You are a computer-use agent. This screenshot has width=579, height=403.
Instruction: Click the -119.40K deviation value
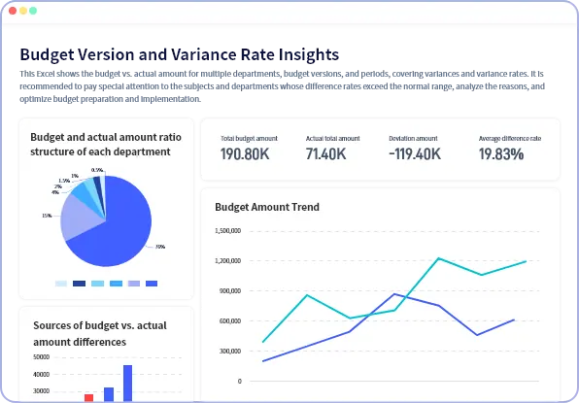(415, 153)
